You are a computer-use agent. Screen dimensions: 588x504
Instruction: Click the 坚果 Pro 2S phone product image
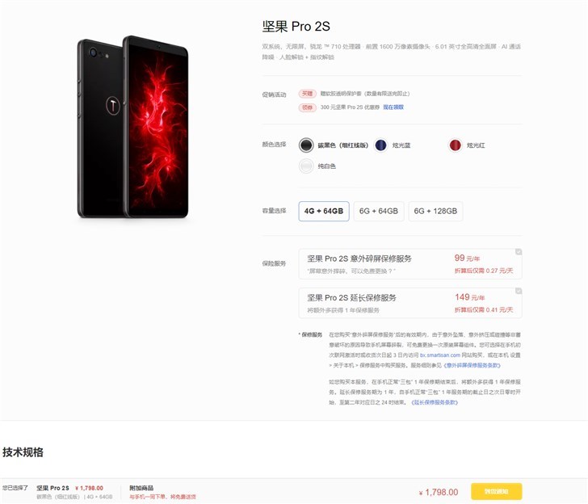132,127
